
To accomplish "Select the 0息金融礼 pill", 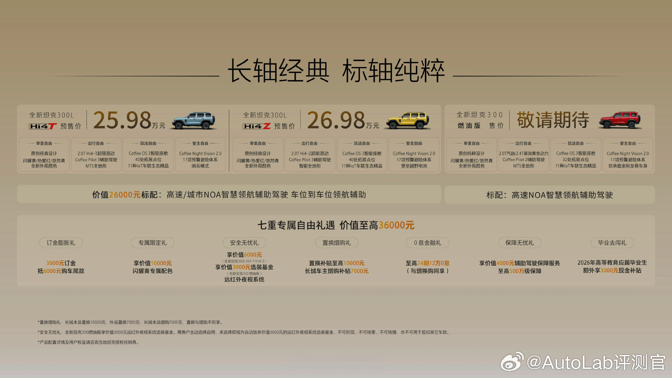I will [428, 243].
